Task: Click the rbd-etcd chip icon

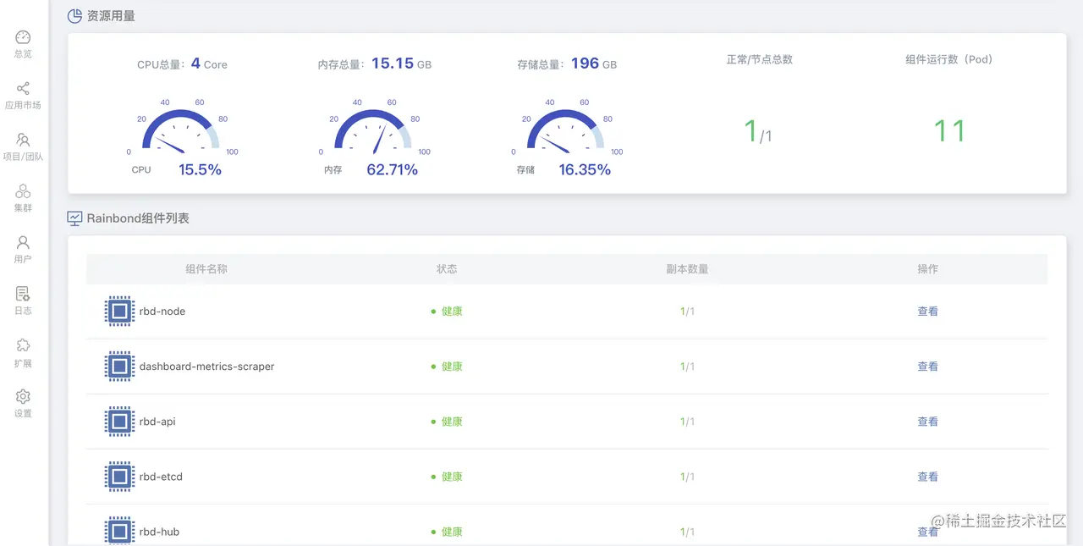Action: click(x=119, y=477)
